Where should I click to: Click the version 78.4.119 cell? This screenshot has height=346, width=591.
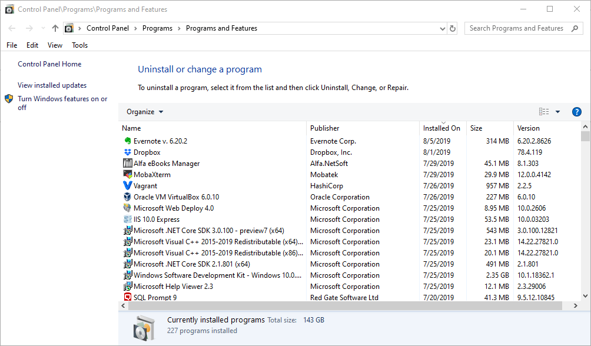[530, 152]
